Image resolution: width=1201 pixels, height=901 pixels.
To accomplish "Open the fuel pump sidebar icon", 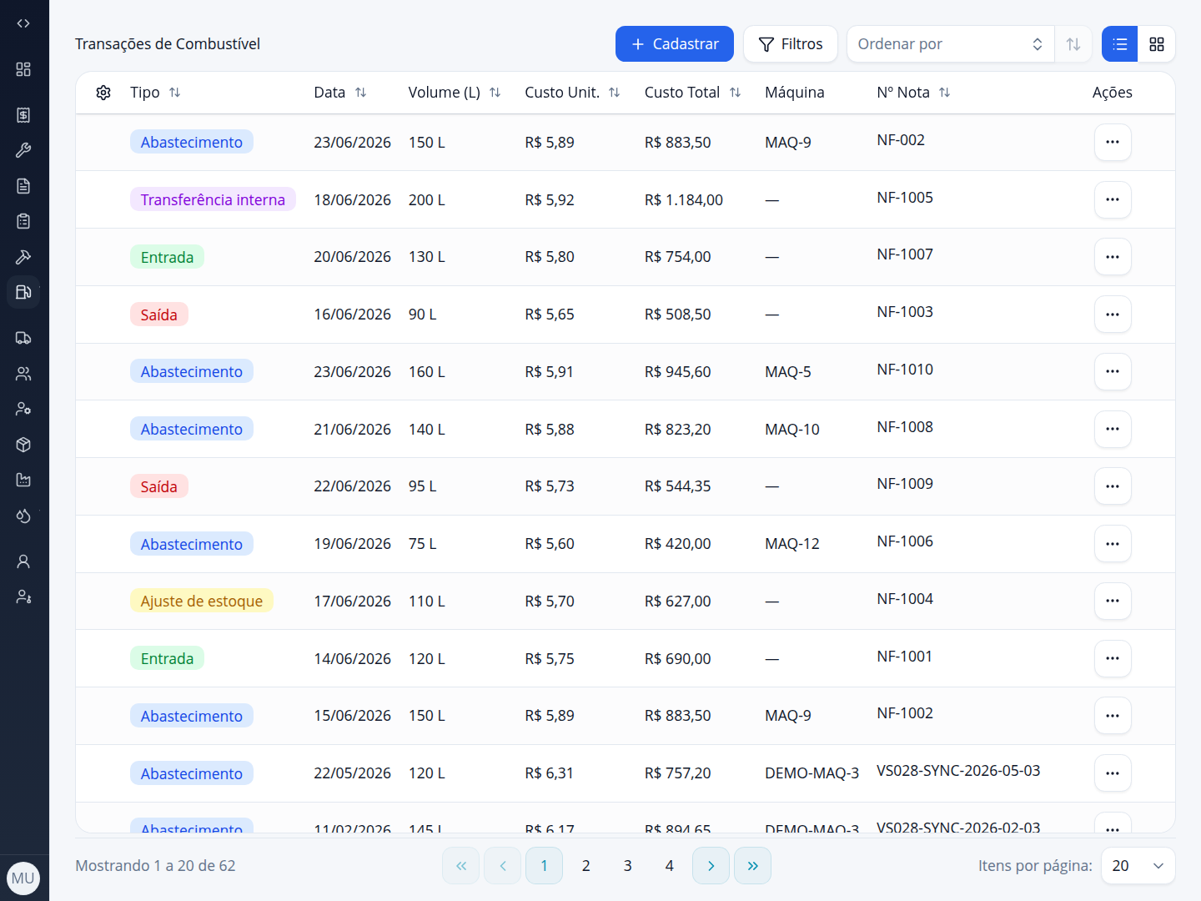I will pyautogui.click(x=23, y=292).
